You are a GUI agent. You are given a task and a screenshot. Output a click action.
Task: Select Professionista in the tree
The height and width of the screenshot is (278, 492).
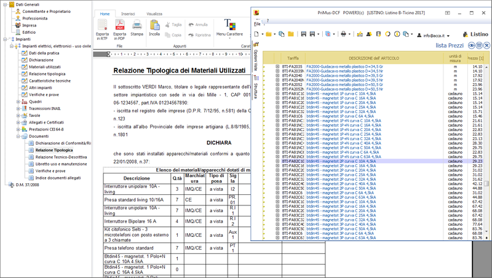click(35, 18)
